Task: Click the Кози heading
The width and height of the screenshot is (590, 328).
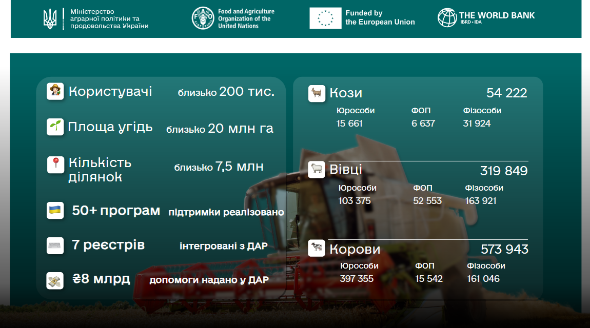Action: tap(346, 93)
